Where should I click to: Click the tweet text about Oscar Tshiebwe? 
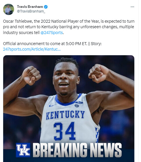click(x=69, y=27)
